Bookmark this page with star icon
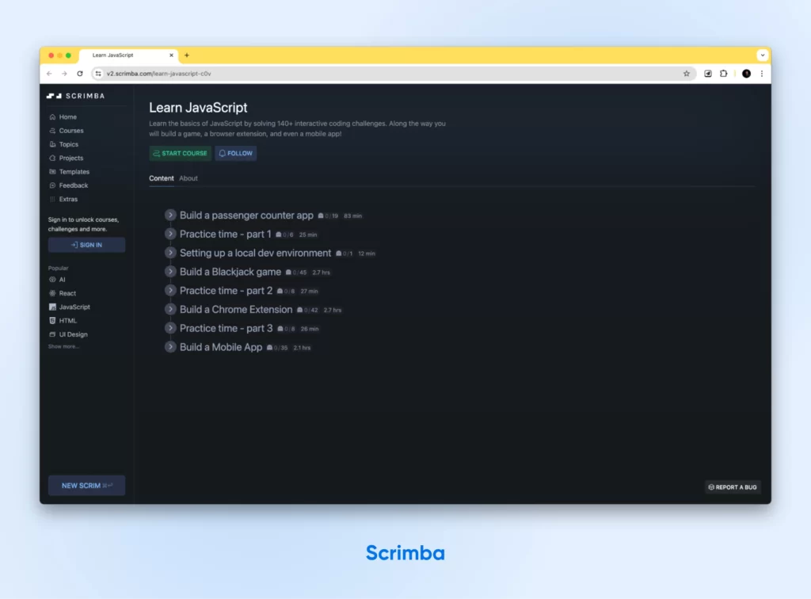 tap(687, 74)
